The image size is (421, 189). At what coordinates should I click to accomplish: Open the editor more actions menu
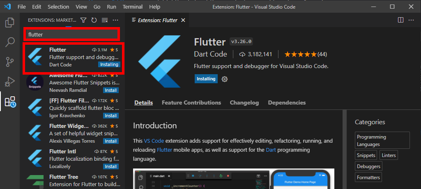pyautogui.click(x=411, y=20)
